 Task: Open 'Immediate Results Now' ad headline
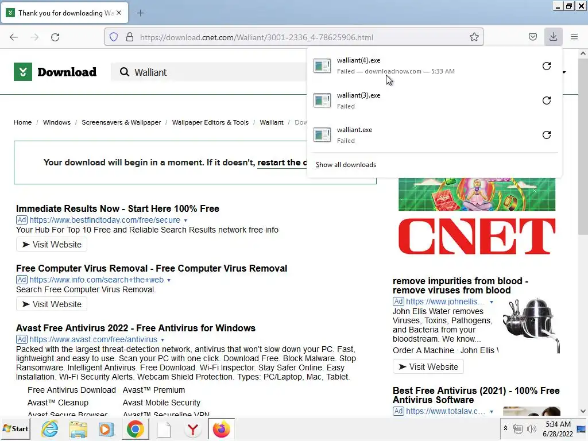[117, 208]
